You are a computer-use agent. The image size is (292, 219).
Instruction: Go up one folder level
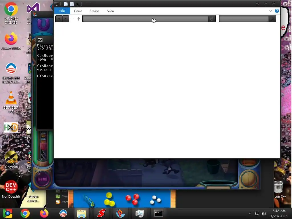click(x=79, y=19)
